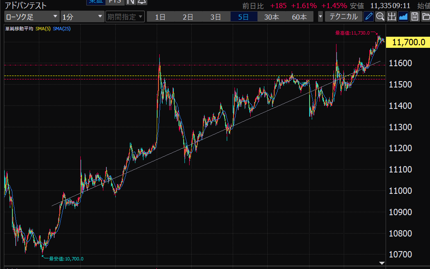The height and width of the screenshot is (269, 430).
Task: Click the 11200 price axis label
Action: point(401,148)
